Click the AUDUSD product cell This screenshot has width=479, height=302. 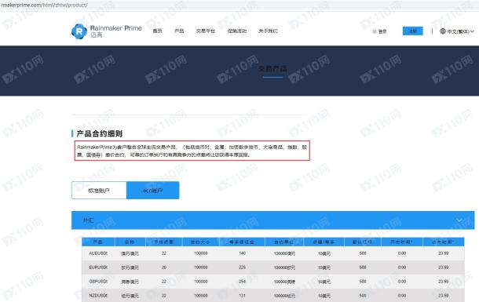point(98,253)
